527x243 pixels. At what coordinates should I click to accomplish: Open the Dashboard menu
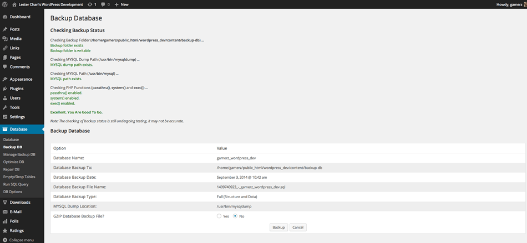(20, 17)
